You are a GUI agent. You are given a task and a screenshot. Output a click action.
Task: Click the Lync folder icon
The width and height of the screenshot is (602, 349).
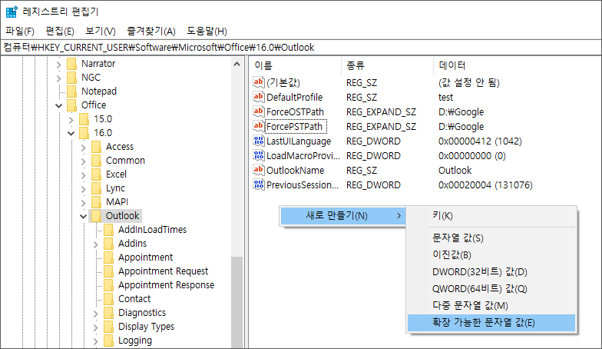[97, 188]
